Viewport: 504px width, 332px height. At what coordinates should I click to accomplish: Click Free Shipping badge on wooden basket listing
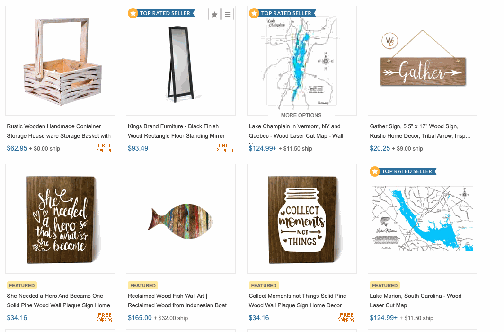pos(105,147)
